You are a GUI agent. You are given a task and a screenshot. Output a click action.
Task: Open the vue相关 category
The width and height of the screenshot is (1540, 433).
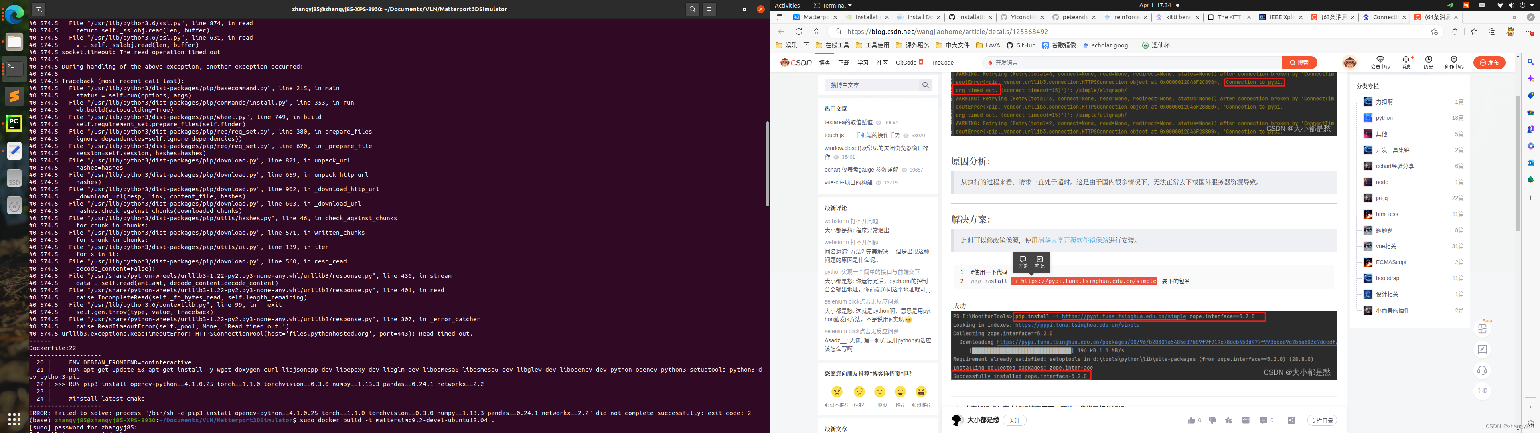click(x=1385, y=246)
